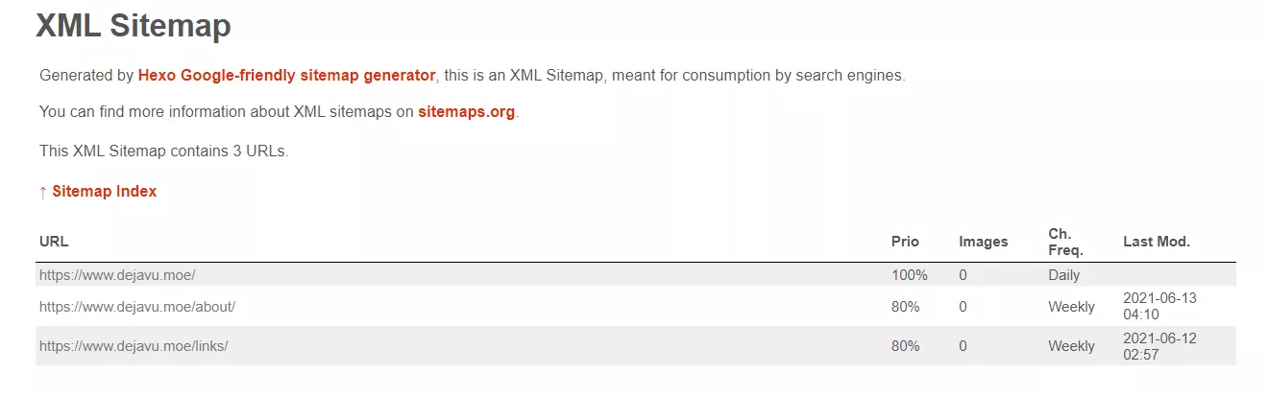This screenshot has height=396, width=1268.
Task: Click the 2021-06-12 02:57 last modified cell
Action: coord(1159,346)
